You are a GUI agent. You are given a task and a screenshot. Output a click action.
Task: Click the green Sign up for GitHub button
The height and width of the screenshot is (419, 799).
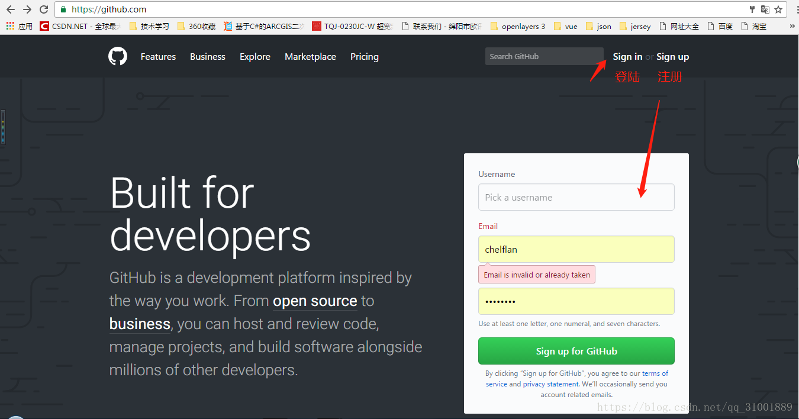576,351
